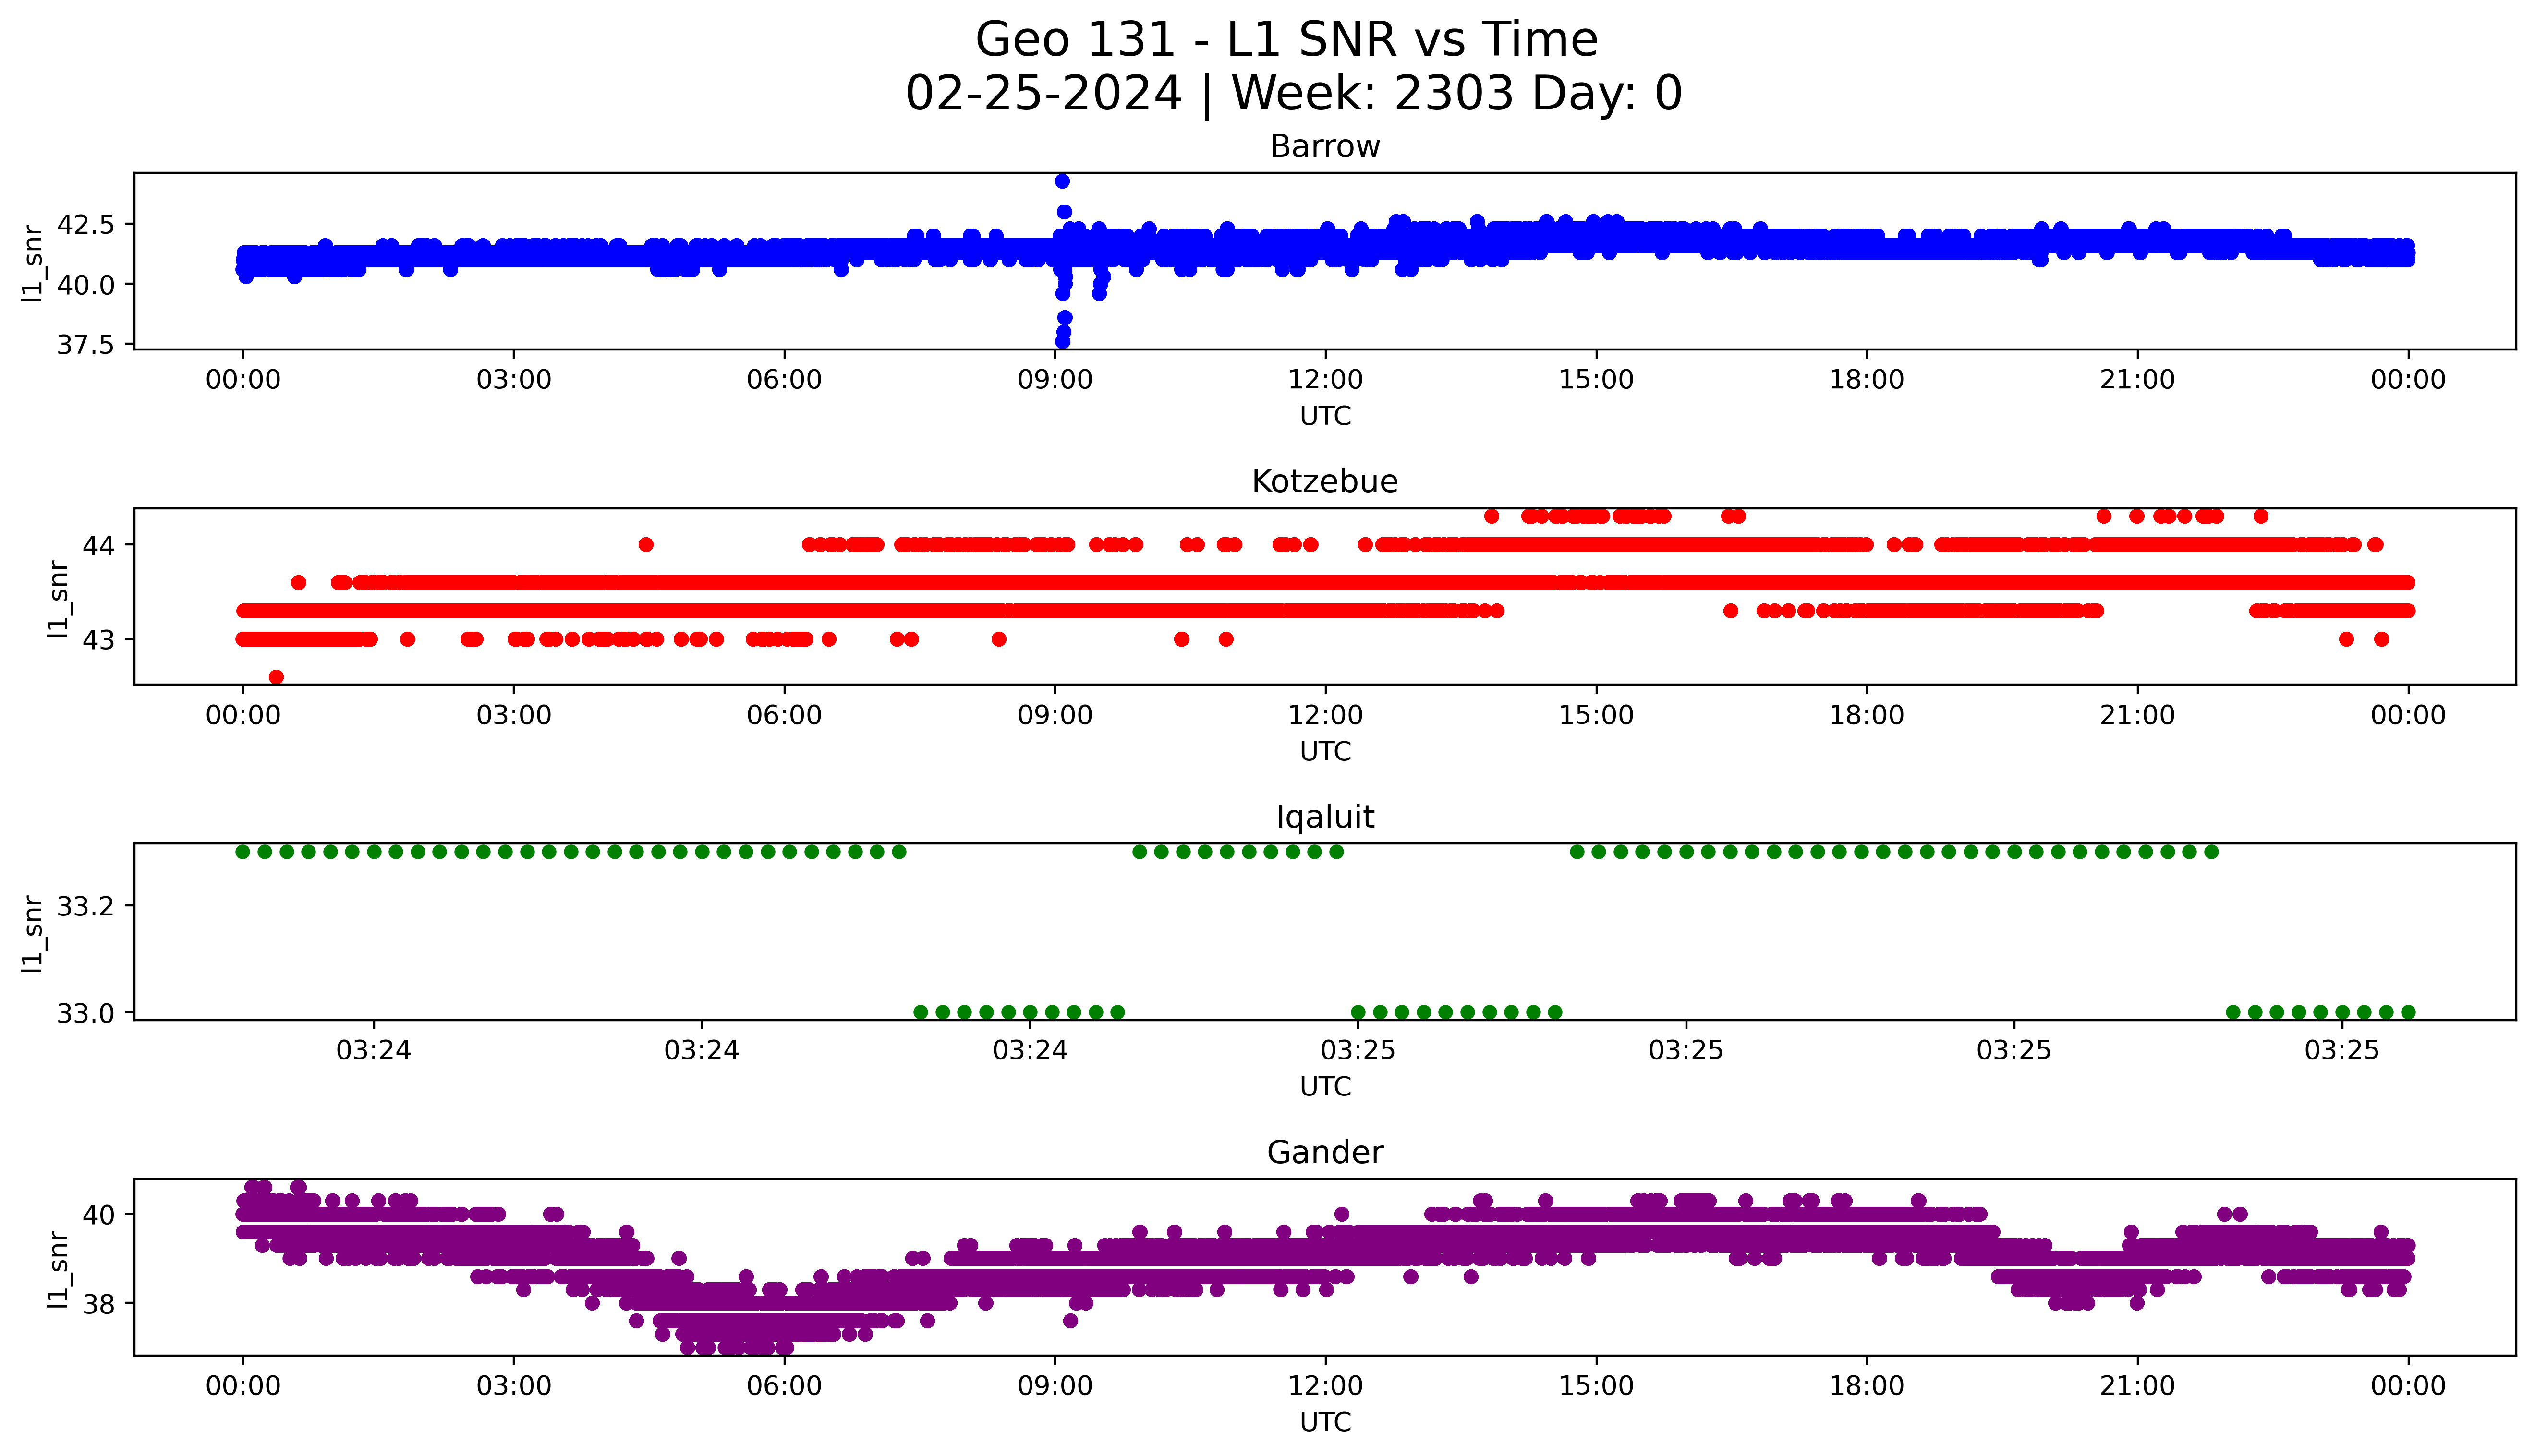Click the UTC label under the Iqaluit plot
The image size is (2535, 1456).
point(1325,1086)
